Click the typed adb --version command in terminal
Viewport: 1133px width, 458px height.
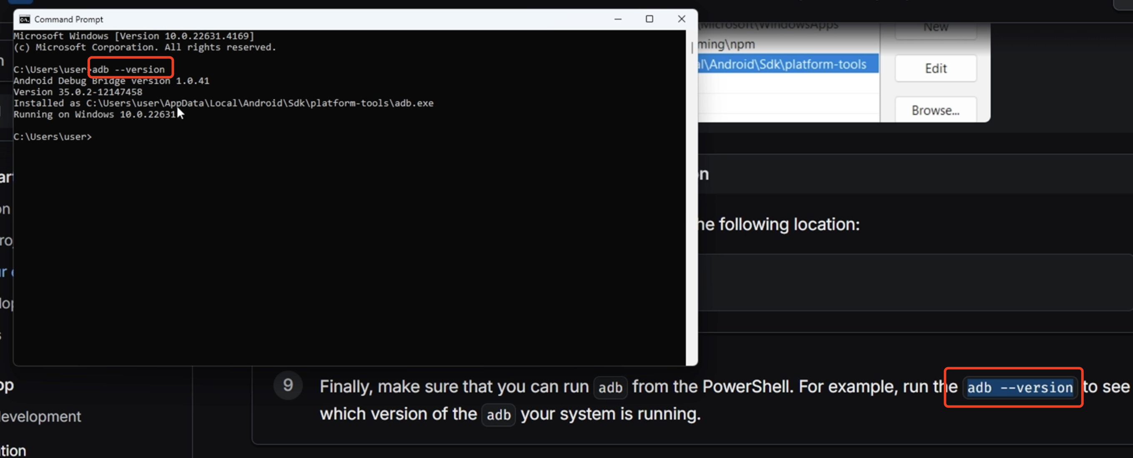pyautogui.click(x=128, y=70)
